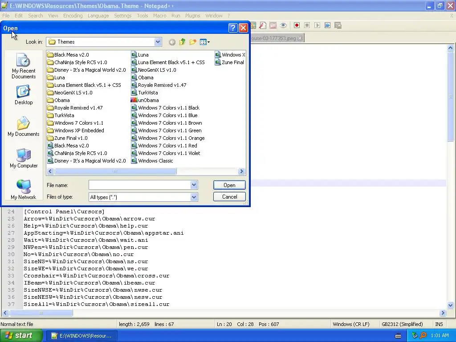Click the editor horizontal scrollbar thumb
456x342 pixels.
coord(41,313)
